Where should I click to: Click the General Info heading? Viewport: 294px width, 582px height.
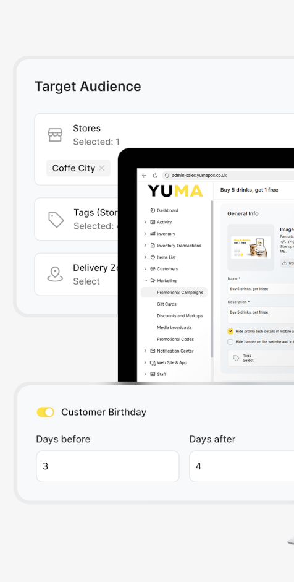pyautogui.click(x=243, y=214)
